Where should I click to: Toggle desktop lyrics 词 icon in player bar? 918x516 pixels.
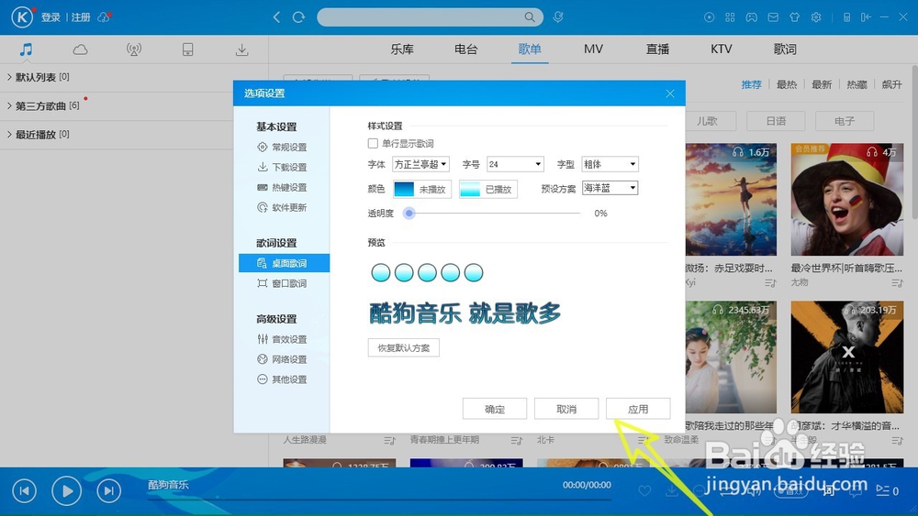(828, 491)
